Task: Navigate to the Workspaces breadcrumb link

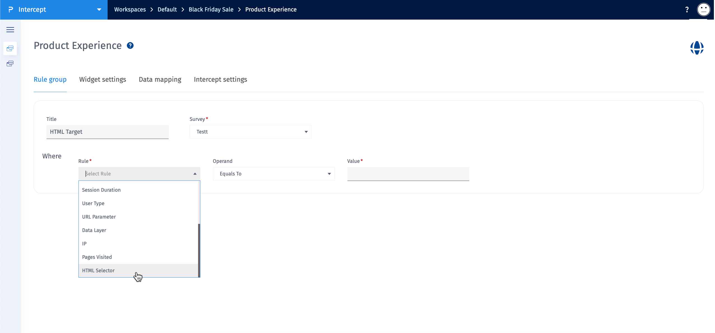Action: 130,9
